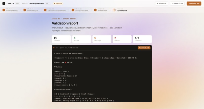
Task: Click the complete status badge
Action: 58,4
